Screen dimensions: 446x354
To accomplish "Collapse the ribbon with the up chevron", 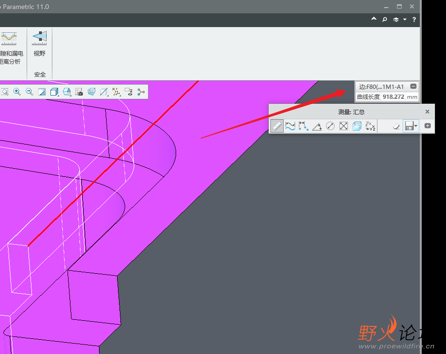I will pos(374,19).
